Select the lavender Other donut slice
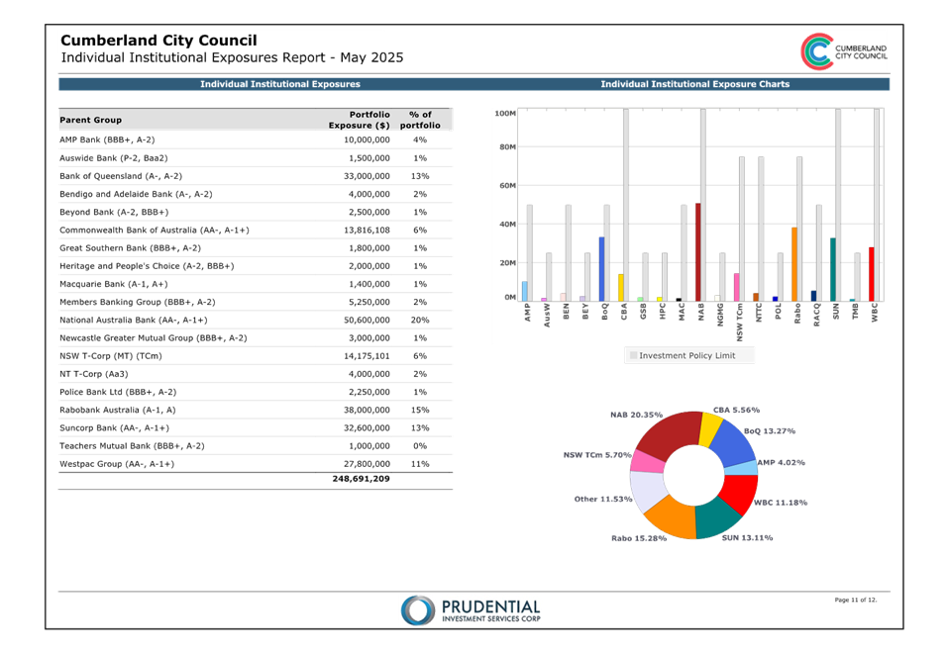948x653 pixels. (649, 490)
